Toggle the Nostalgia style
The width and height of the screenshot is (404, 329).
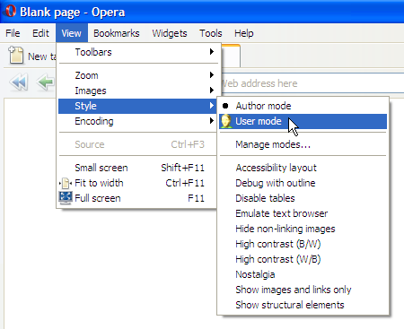pos(303,274)
